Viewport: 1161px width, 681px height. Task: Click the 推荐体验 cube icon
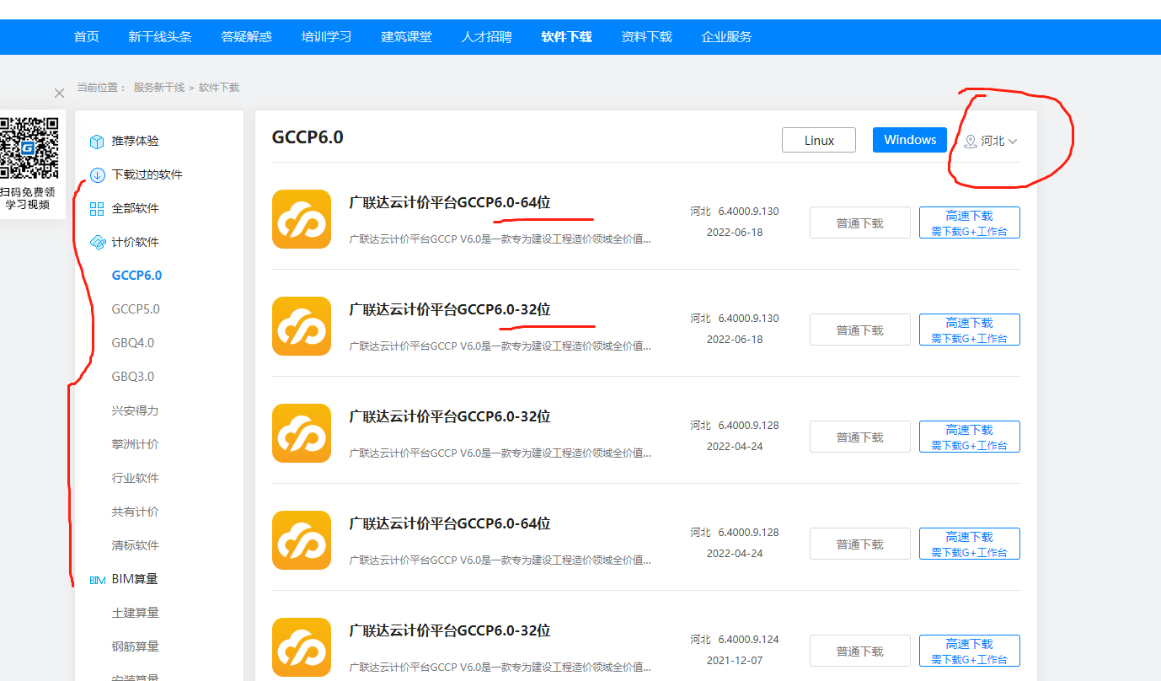pos(97,141)
